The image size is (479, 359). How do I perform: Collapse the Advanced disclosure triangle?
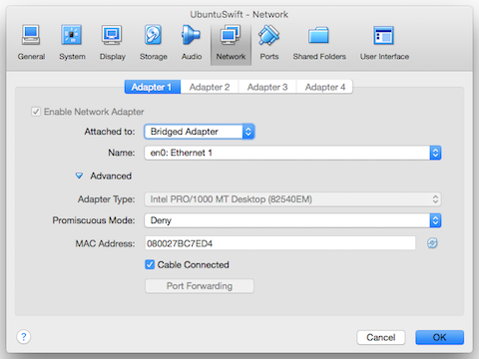(79, 176)
